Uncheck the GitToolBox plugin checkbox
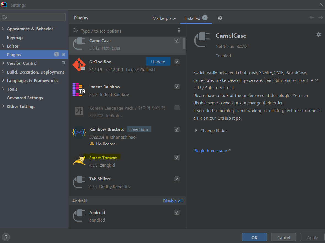This screenshot has height=243, width=325. (x=177, y=62)
